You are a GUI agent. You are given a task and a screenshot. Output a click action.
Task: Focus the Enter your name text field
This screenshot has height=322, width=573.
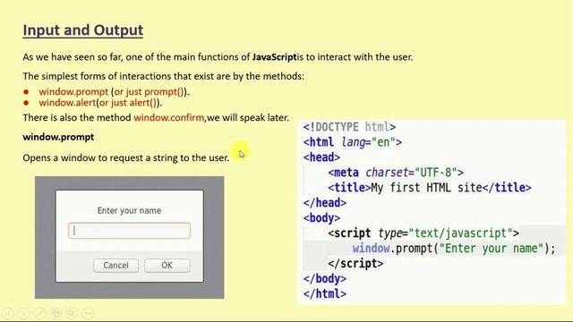[129, 231]
